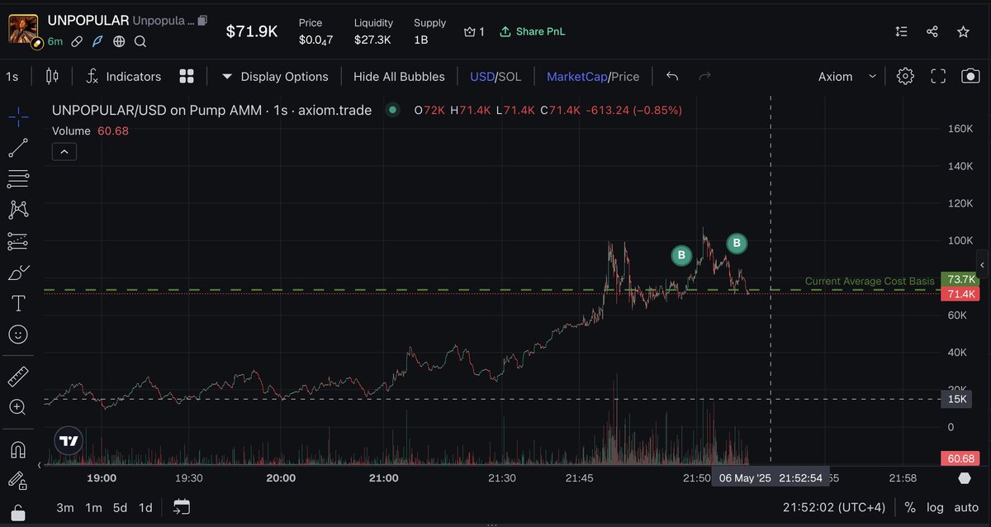Open the 1s interval selector

click(12, 76)
